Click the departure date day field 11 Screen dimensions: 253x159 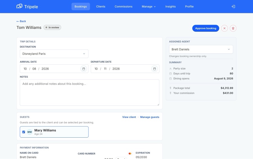coord(105,69)
